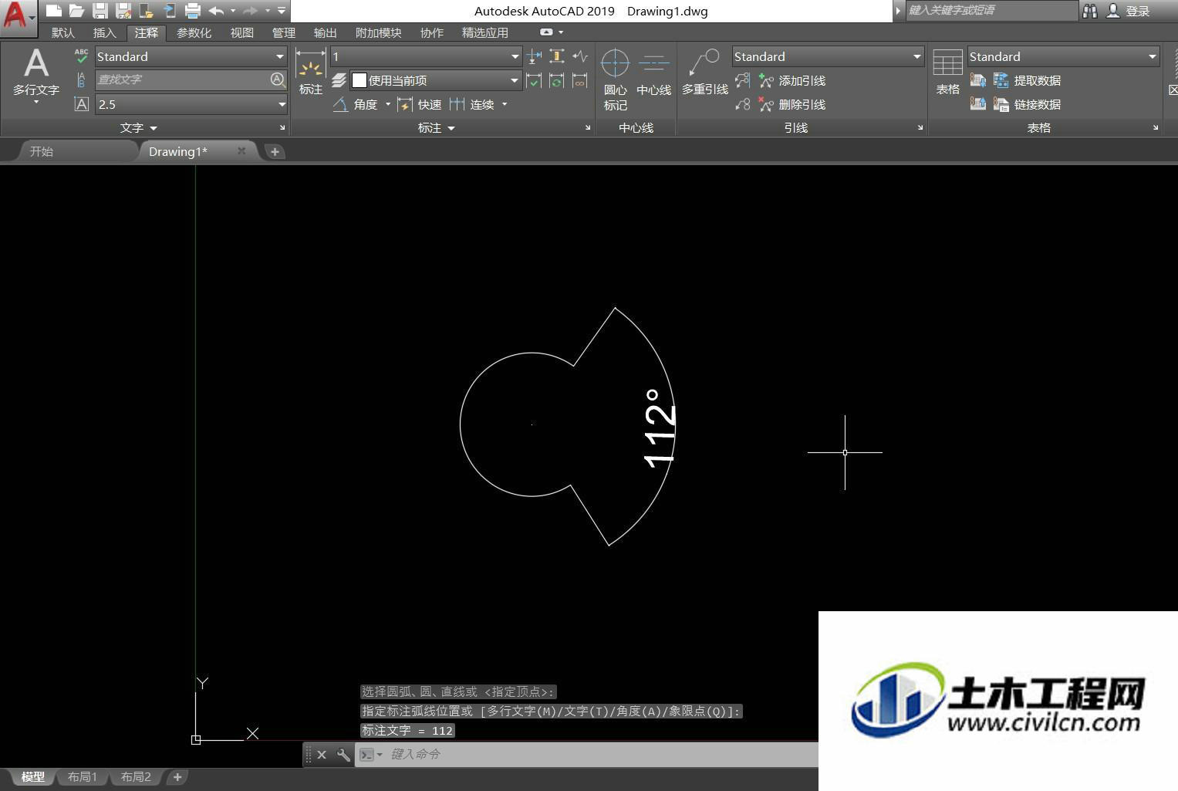Screen dimensions: 1178x791
Task: Click the New drawing icon in quick access toolbar
Action: pyautogui.click(x=53, y=11)
